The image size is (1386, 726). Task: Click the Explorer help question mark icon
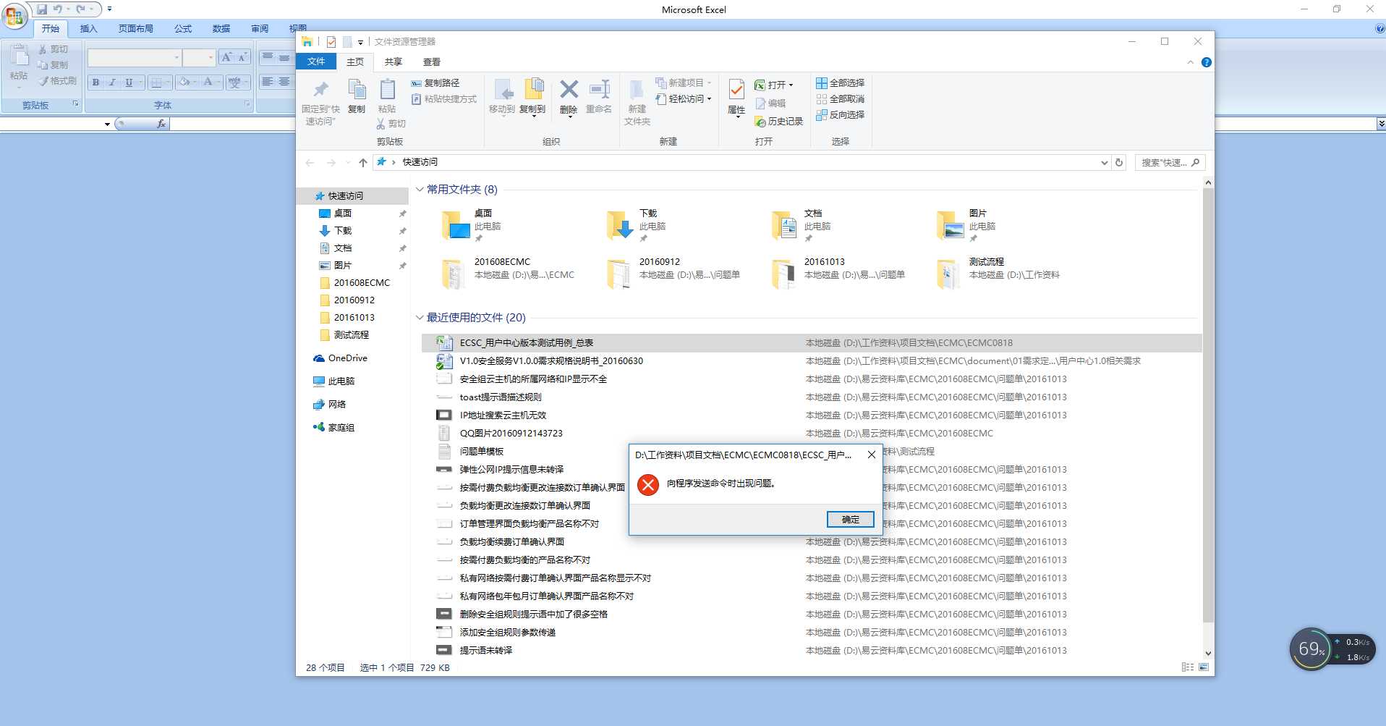point(1206,62)
